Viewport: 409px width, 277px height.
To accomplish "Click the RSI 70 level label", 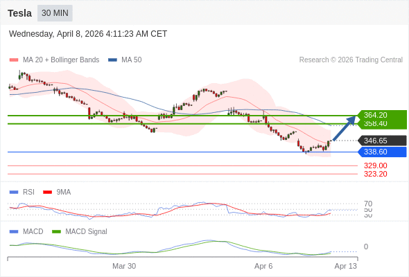I will tap(368, 204).
